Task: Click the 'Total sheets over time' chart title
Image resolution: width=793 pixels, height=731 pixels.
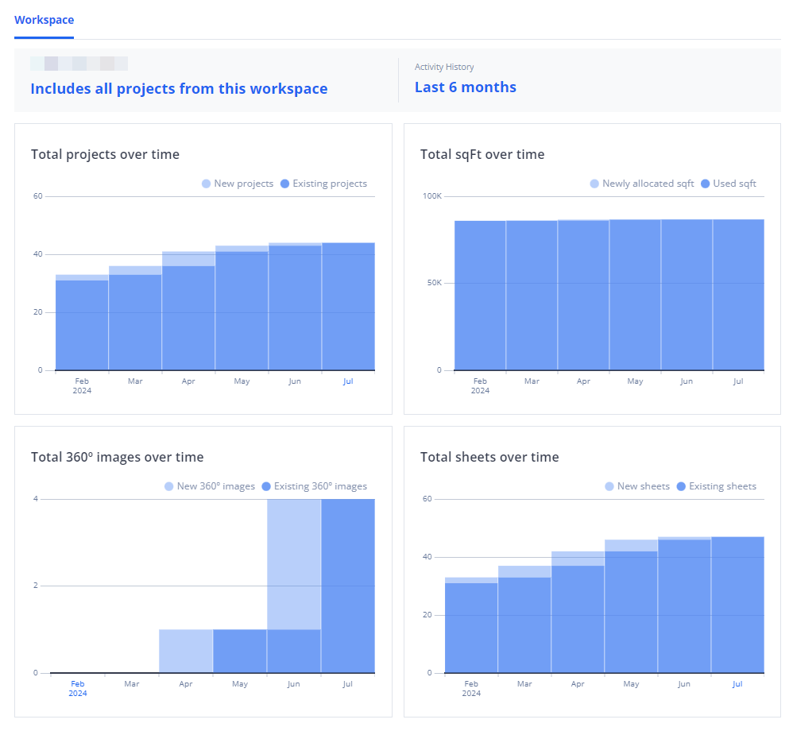Action: coord(489,457)
